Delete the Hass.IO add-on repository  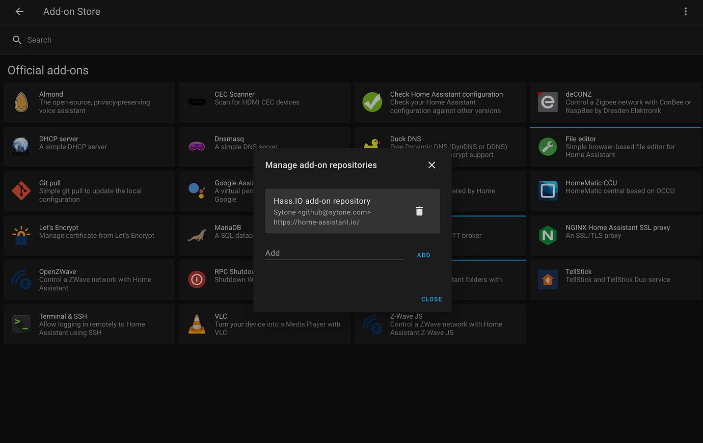[419, 211]
